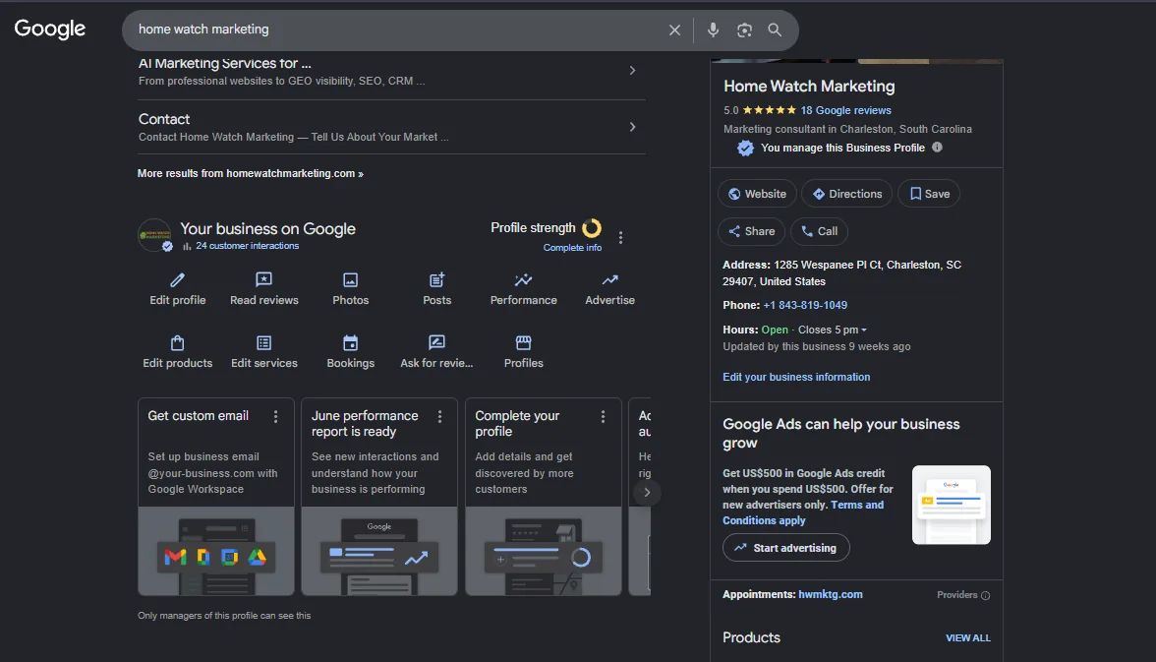This screenshot has height=662, width=1156.
Task: Click the Website button
Action: [757, 194]
